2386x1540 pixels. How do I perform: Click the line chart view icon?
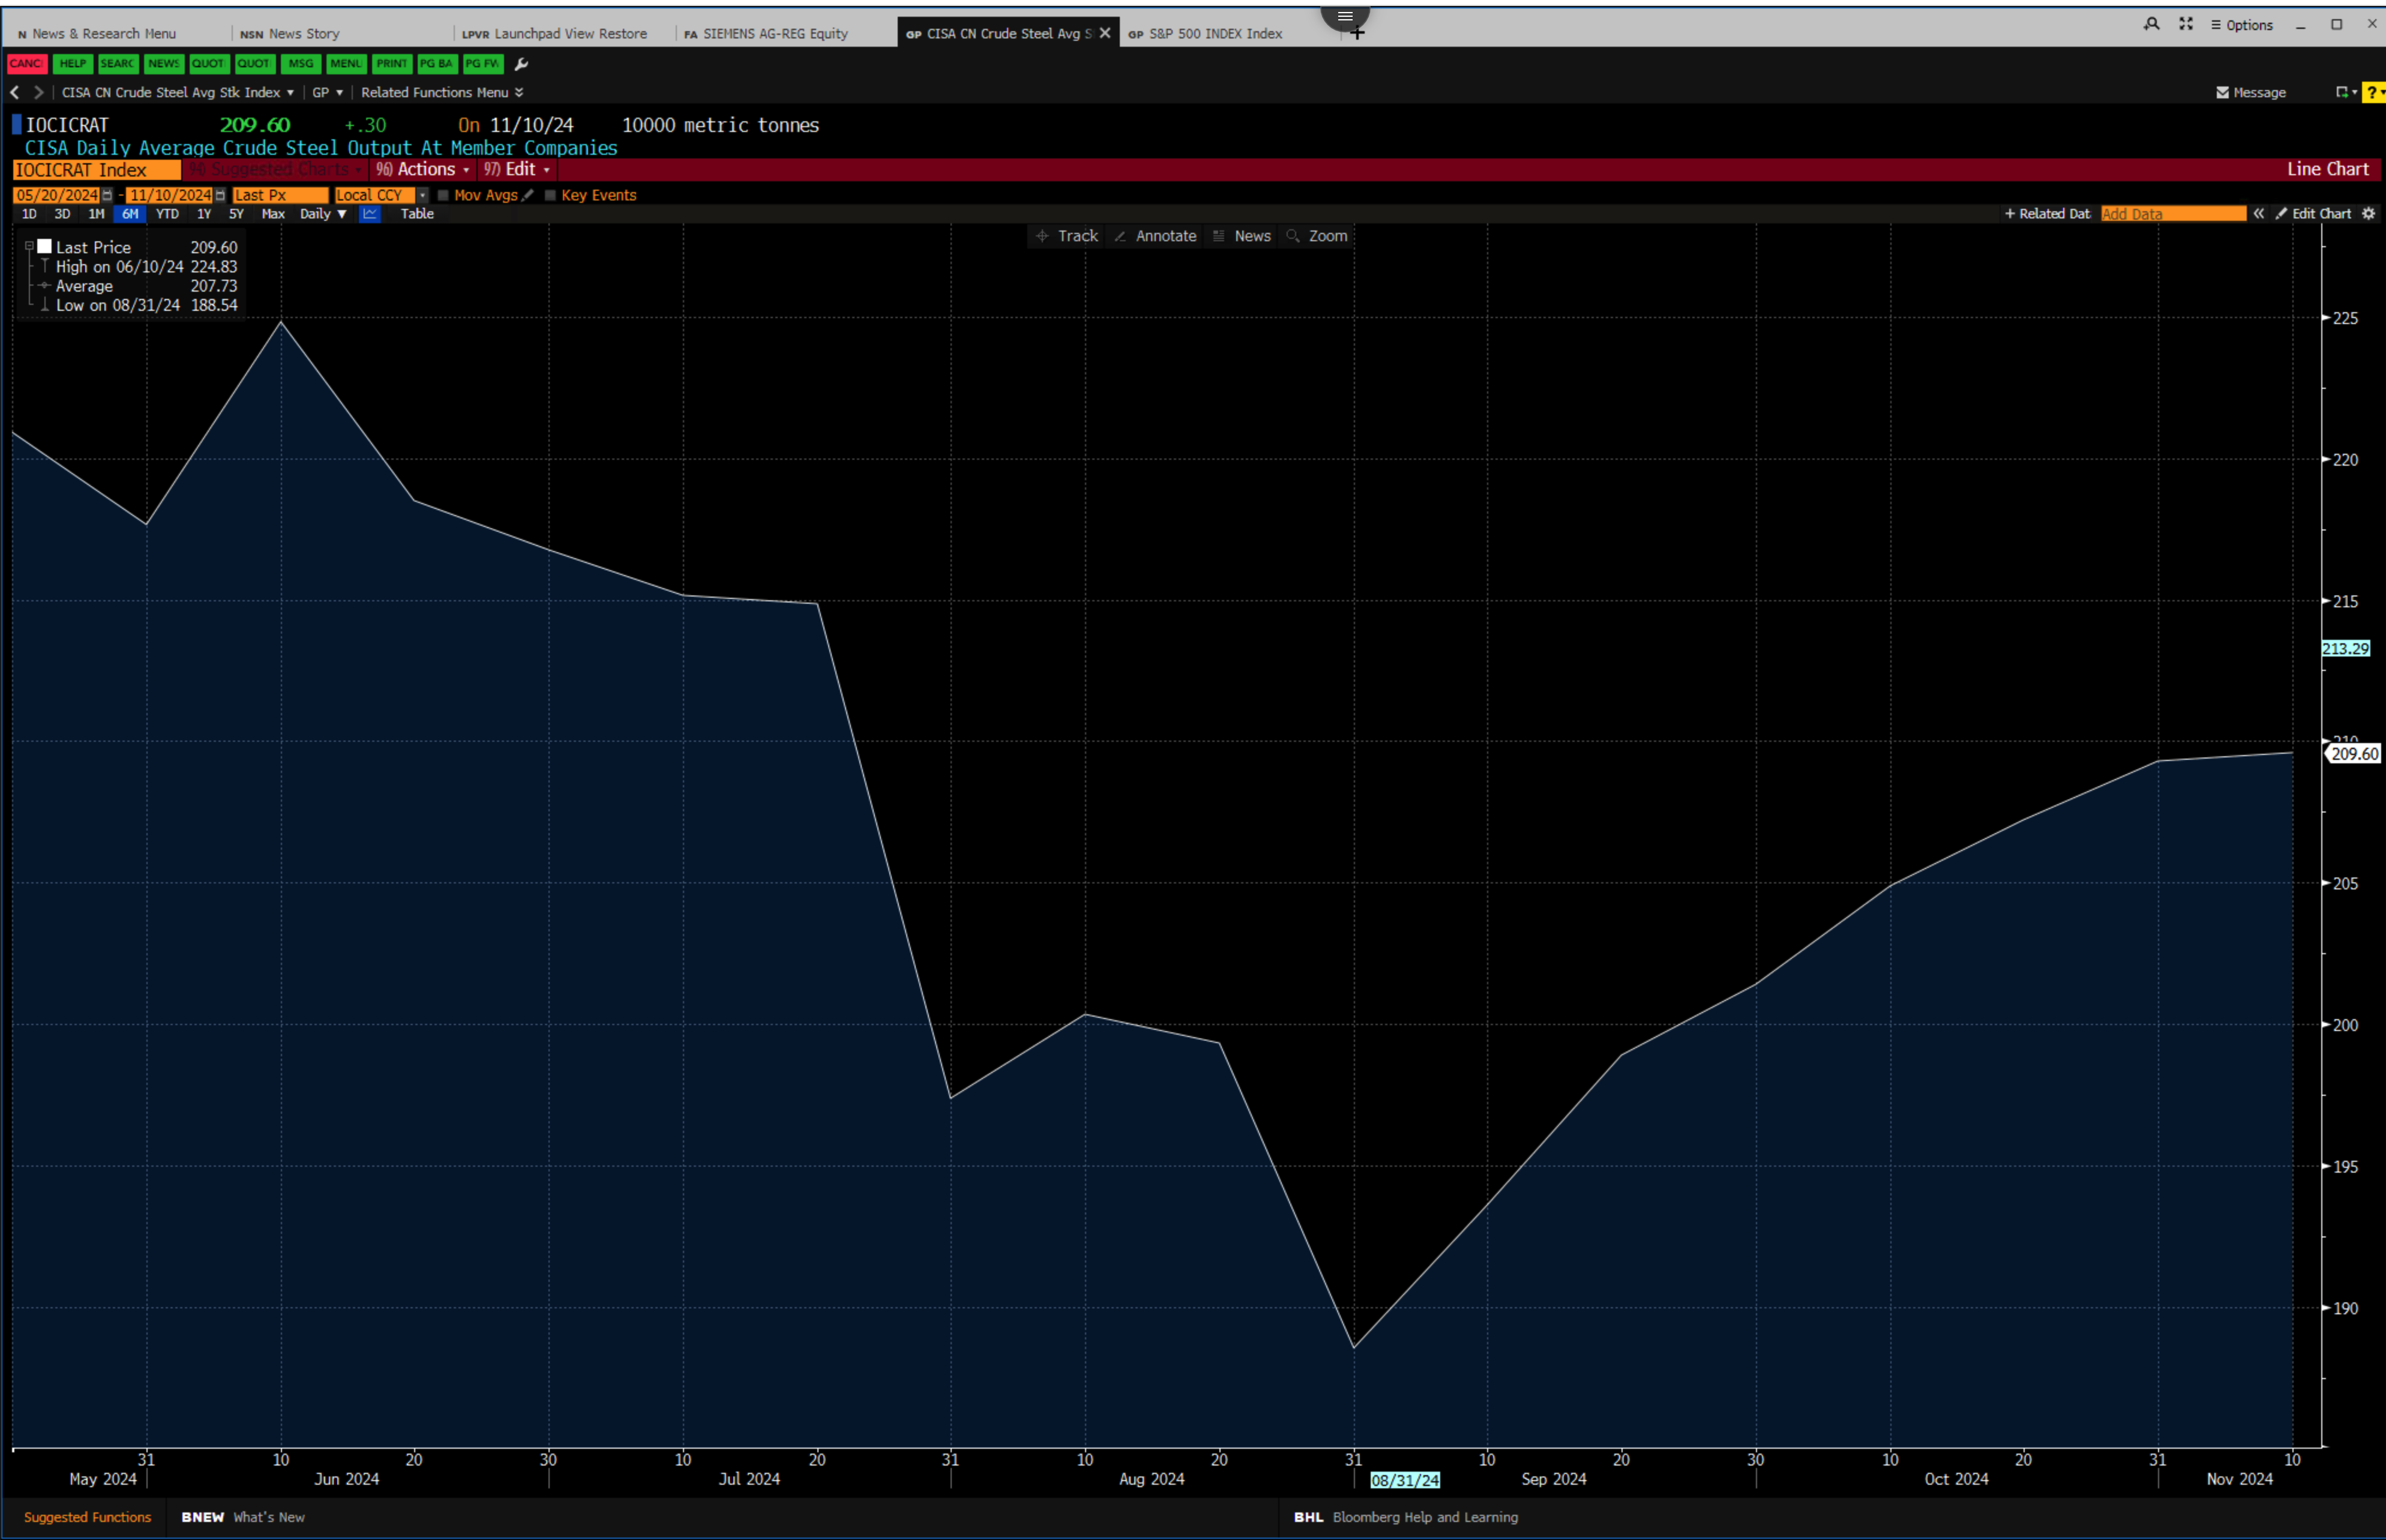pyautogui.click(x=370, y=214)
